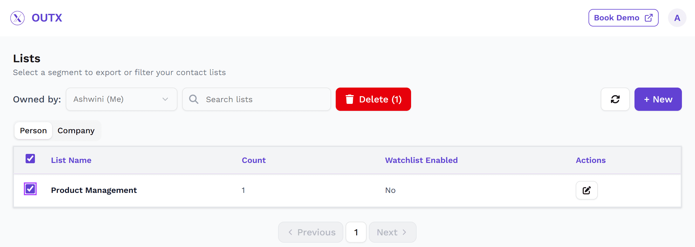Go to the Next page
Screen dimensions: 695x247
click(x=392, y=232)
